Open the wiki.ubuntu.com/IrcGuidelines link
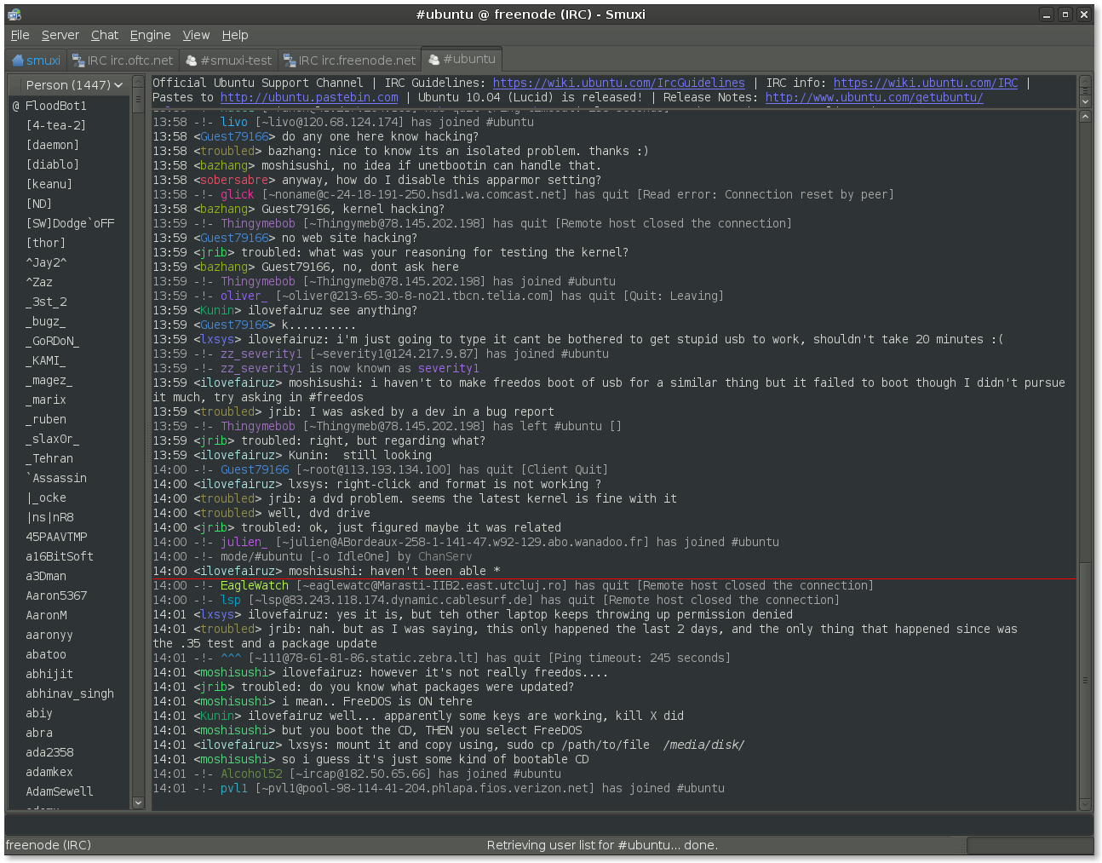 (618, 83)
